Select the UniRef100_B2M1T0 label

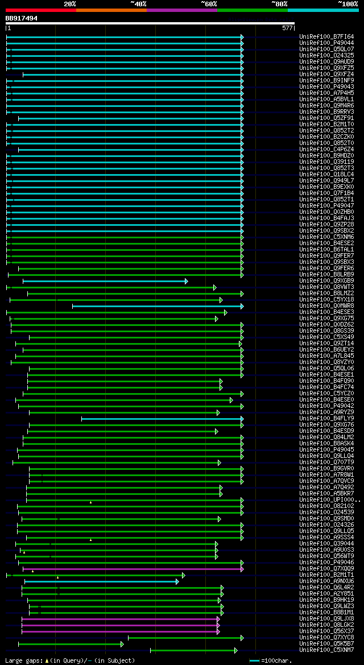pos(326,124)
